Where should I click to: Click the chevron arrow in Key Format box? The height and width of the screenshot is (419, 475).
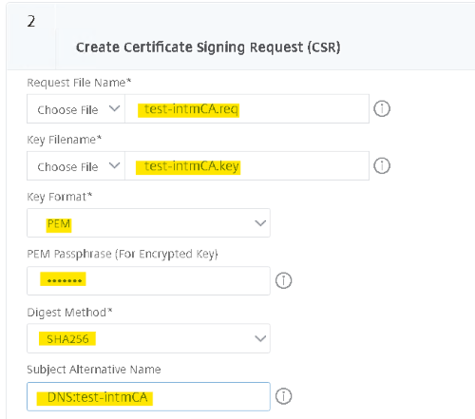click(x=260, y=223)
